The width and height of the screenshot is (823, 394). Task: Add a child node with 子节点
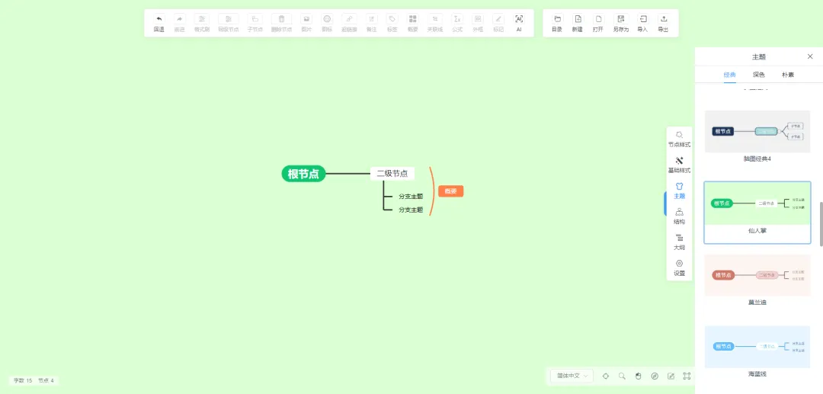click(255, 19)
